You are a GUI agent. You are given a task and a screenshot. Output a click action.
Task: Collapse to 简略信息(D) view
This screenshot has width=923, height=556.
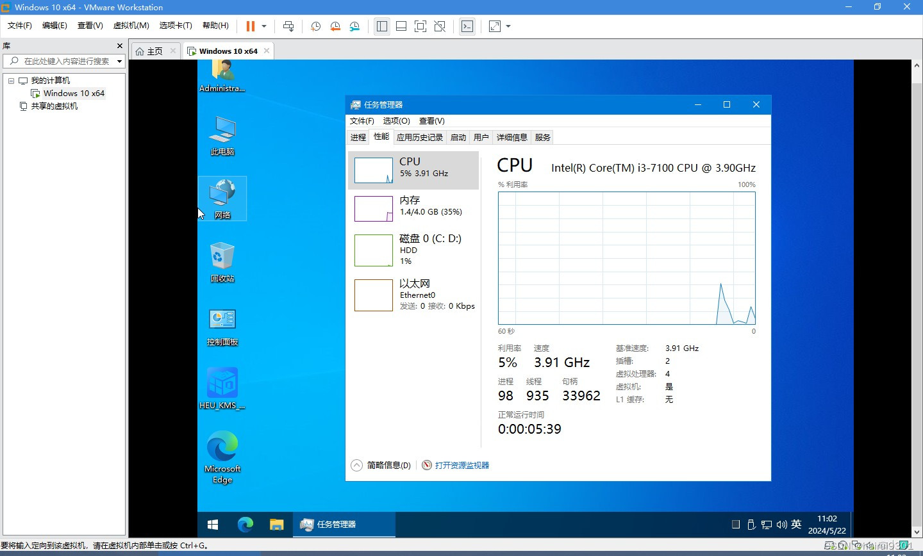381,466
